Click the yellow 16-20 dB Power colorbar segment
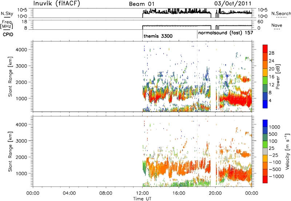Viewport: 291px width, 201px height. [265, 73]
